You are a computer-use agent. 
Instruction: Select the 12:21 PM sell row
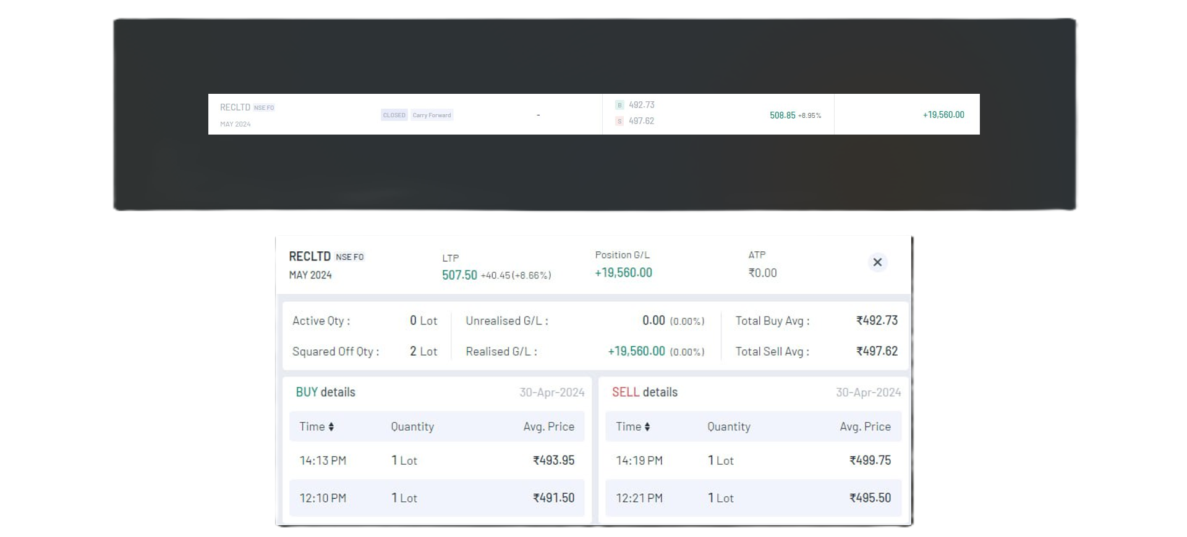point(754,498)
